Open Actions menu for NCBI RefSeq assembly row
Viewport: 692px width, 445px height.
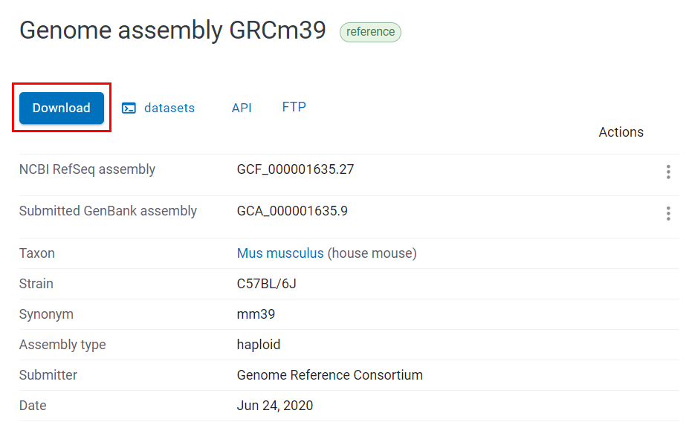pos(667,173)
